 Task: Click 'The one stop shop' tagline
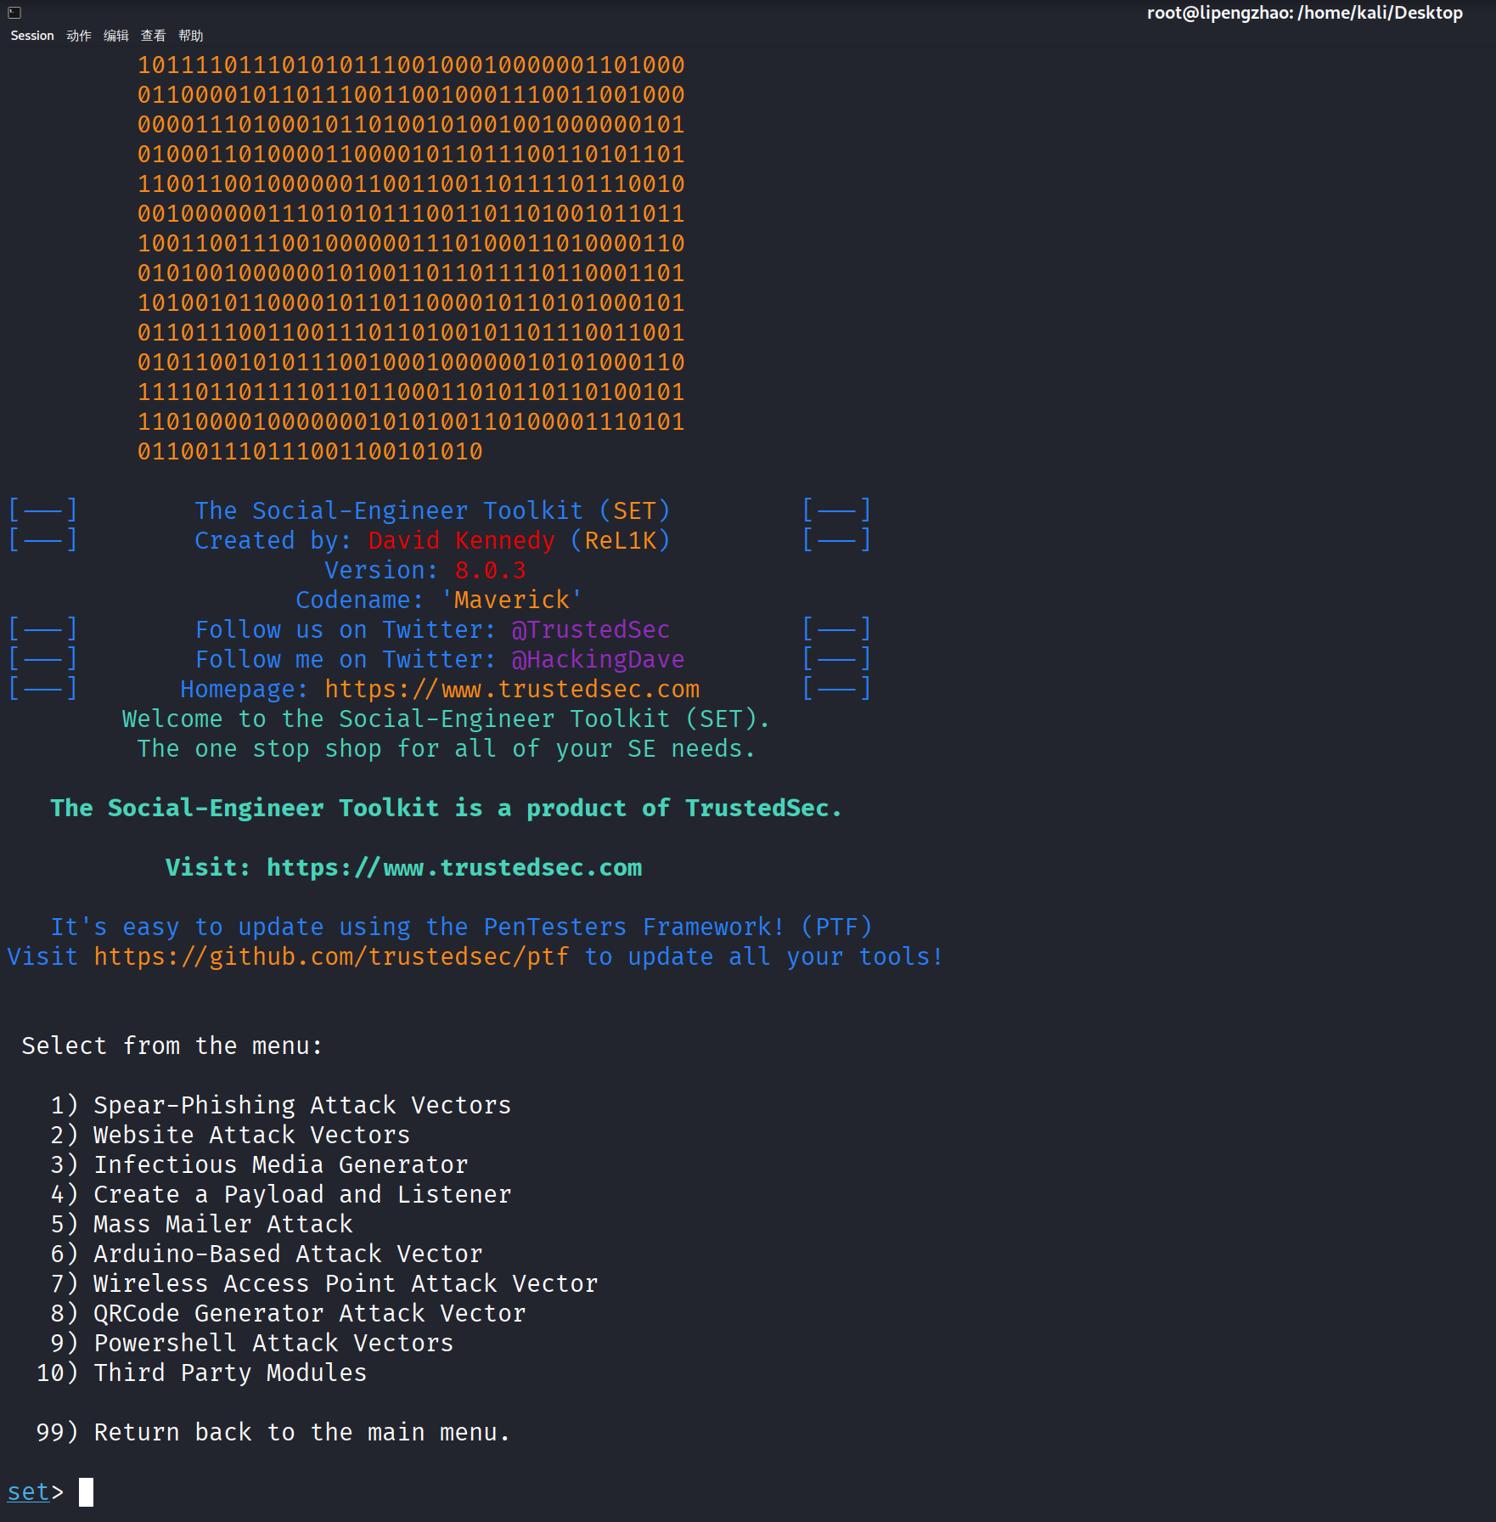[447, 748]
